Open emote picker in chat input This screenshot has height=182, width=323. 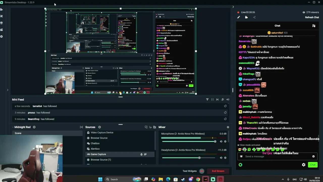[313, 156]
